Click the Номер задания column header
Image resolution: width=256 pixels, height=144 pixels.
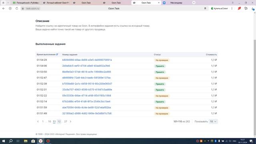70,54
